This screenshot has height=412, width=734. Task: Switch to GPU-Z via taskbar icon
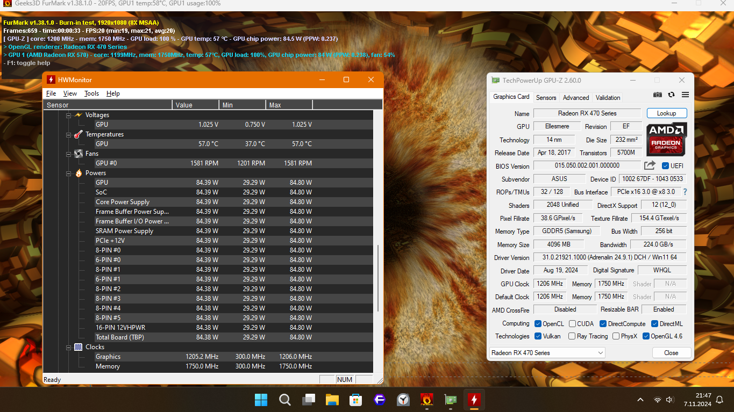(450, 400)
